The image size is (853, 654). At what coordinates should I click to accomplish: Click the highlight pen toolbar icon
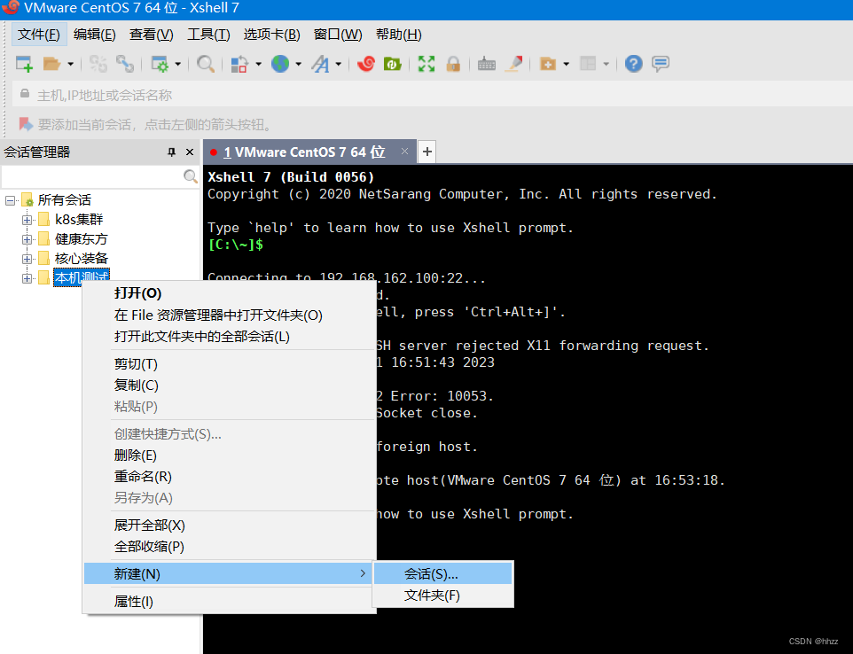pyautogui.click(x=513, y=63)
